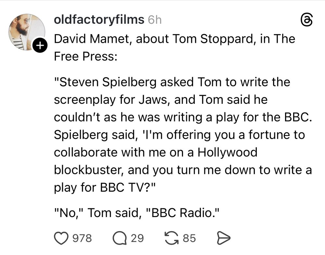
Task: Click the '"No," Tom said, "BBC Radio."' line
Action: pos(136,213)
